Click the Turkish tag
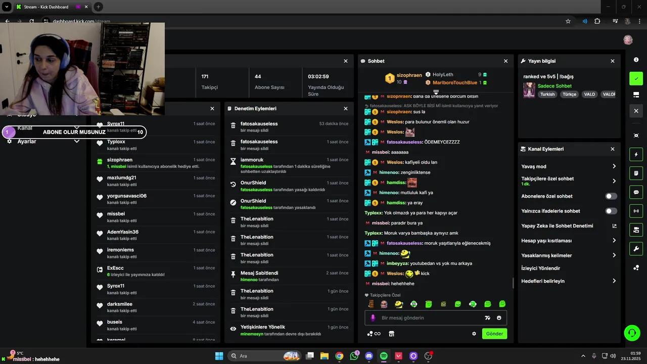This screenshot has width=647, height=364. click(x=547, y=94)
